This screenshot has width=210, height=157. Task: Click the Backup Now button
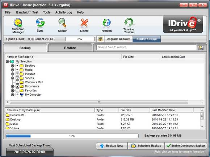[112, 146]
